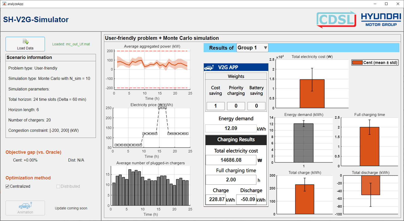404x221 pixels.
Task: Toggle the Distributed checkbox
Action: pos(58,186)
